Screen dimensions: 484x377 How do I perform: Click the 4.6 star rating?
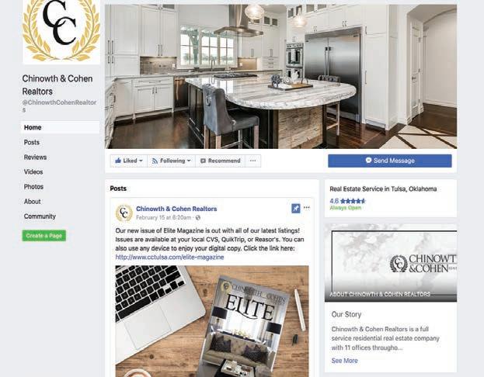pos(347,201)
